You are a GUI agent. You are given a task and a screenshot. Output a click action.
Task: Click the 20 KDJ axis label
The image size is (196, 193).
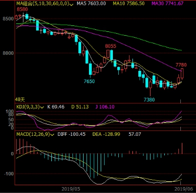[x=11, y=125]
